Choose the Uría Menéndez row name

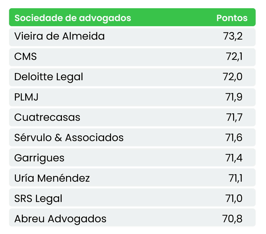click(52, 178)
